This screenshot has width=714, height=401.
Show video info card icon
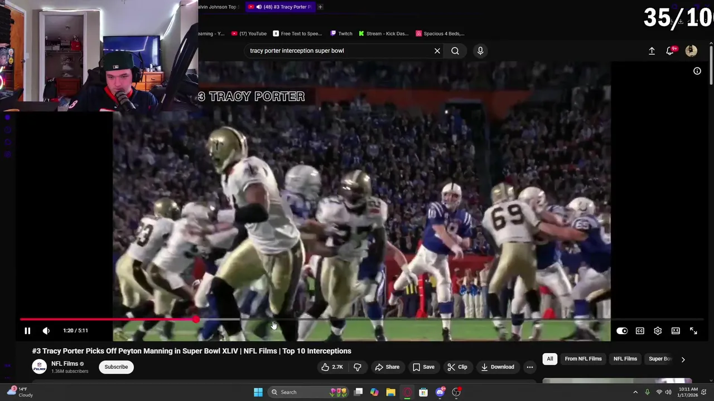click(697, 71)
